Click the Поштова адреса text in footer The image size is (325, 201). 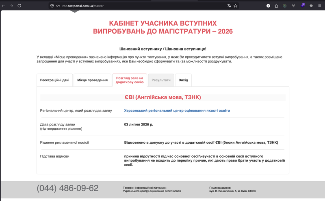click(232, 189)
